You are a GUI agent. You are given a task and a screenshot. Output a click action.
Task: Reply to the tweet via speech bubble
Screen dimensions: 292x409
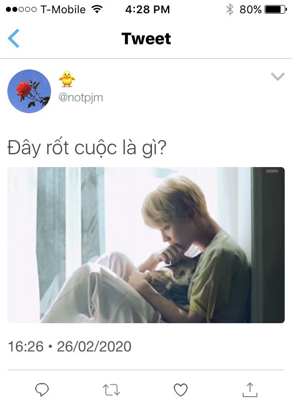tap(42, 390)
